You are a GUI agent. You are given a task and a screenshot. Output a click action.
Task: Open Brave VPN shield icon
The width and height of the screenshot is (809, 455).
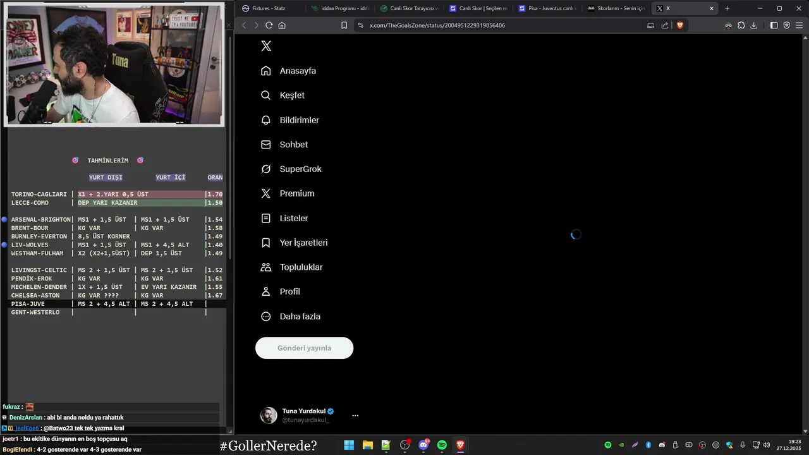pyautogui.click(x=787, y=25)
